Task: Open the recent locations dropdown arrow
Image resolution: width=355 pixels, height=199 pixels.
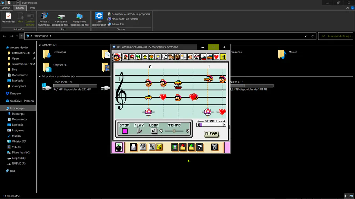Action: pos(17,36)
